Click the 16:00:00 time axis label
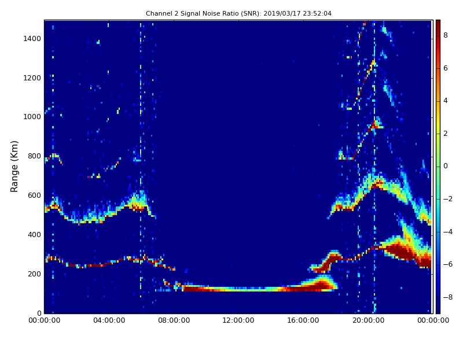463x347 pixels. [303, 320]
